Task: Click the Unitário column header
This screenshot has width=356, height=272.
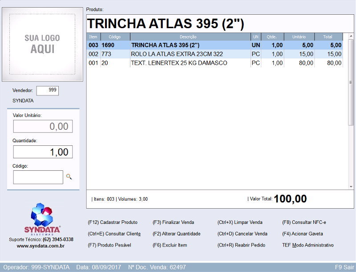Action: pyautogui.click(x=299, y=37)
